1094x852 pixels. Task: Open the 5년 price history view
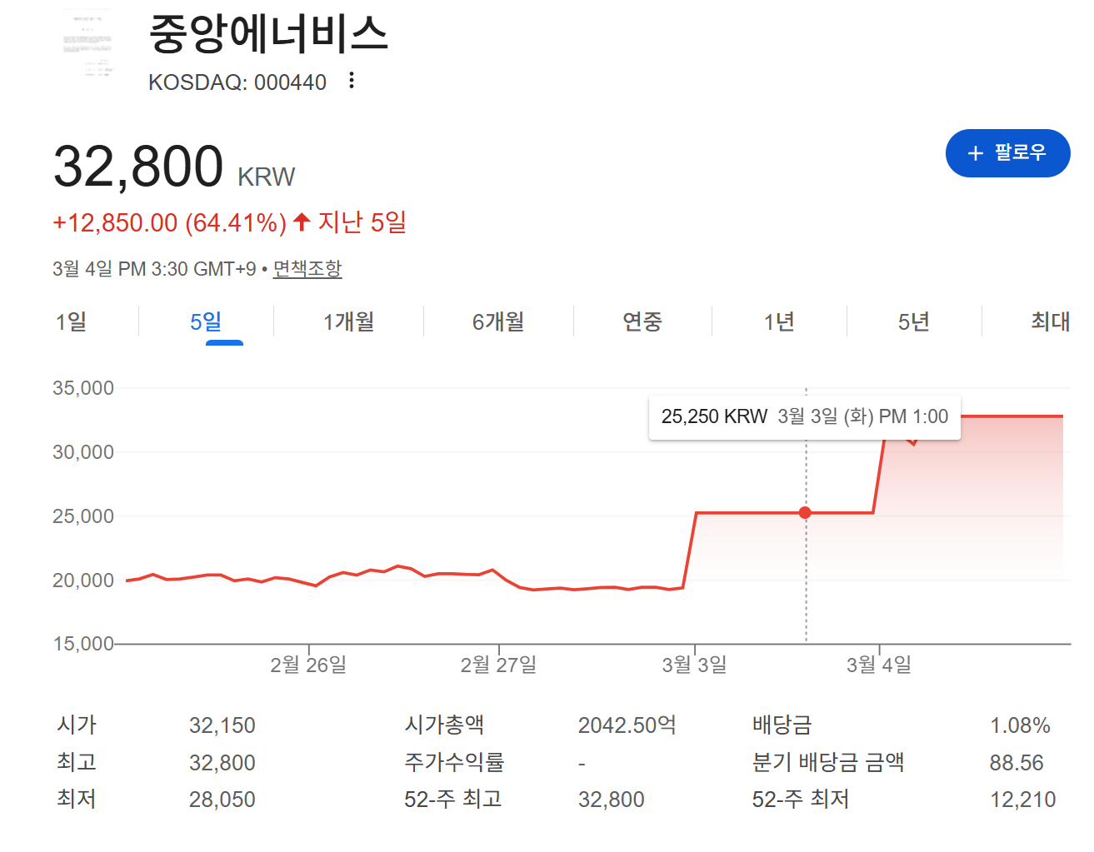[x=914, y=321]
